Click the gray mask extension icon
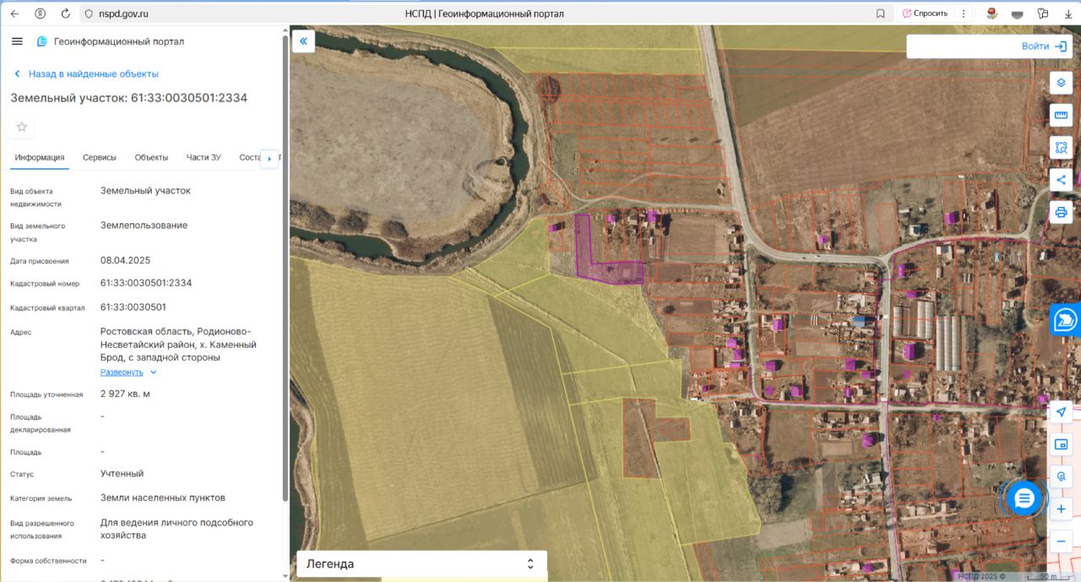Screen dimensions: 1081x582 (1018, 14)
